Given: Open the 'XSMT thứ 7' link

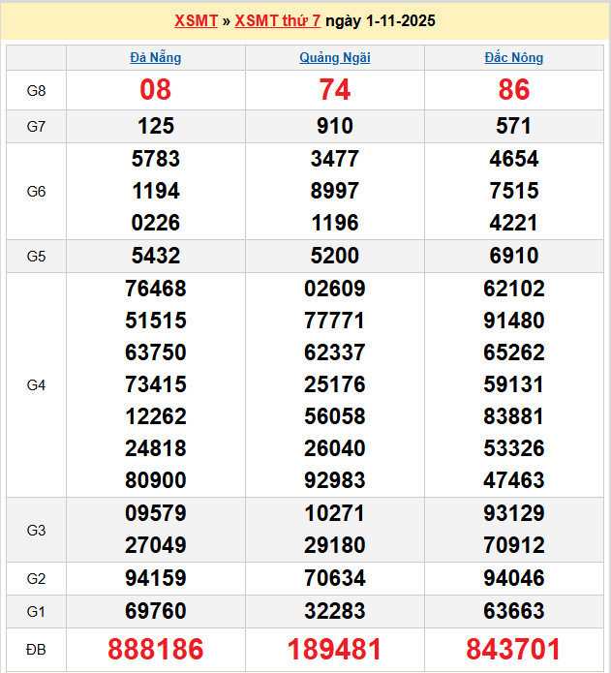Looking at the screenshot, I should (x=277, y=20).
